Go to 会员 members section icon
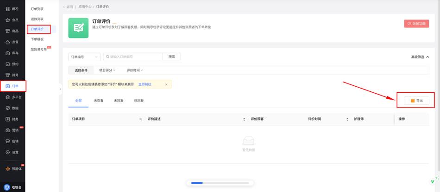The image size is (440, 192). 8,20
